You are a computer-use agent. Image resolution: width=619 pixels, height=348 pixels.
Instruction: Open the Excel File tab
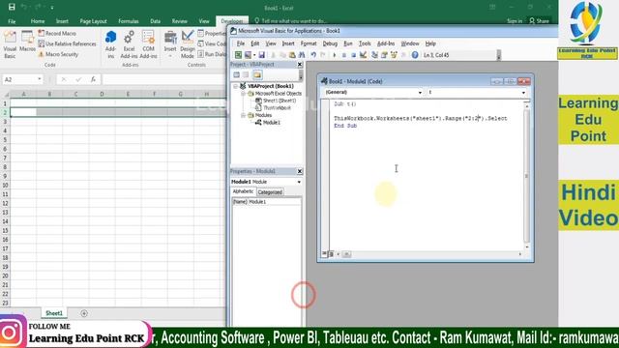(x=12, y=21)
